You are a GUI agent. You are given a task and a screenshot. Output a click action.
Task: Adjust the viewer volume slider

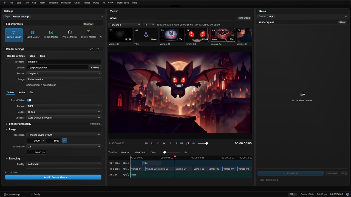coord(203,143)
